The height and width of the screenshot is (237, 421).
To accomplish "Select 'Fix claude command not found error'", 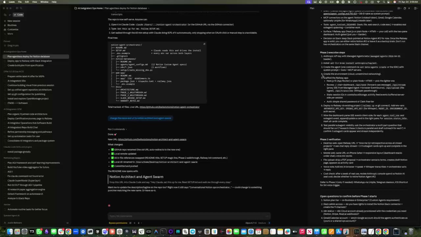I will 26,176.
